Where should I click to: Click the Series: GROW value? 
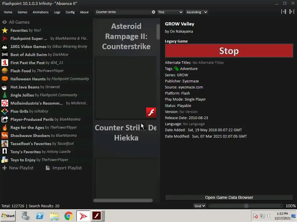click(182, 75)
